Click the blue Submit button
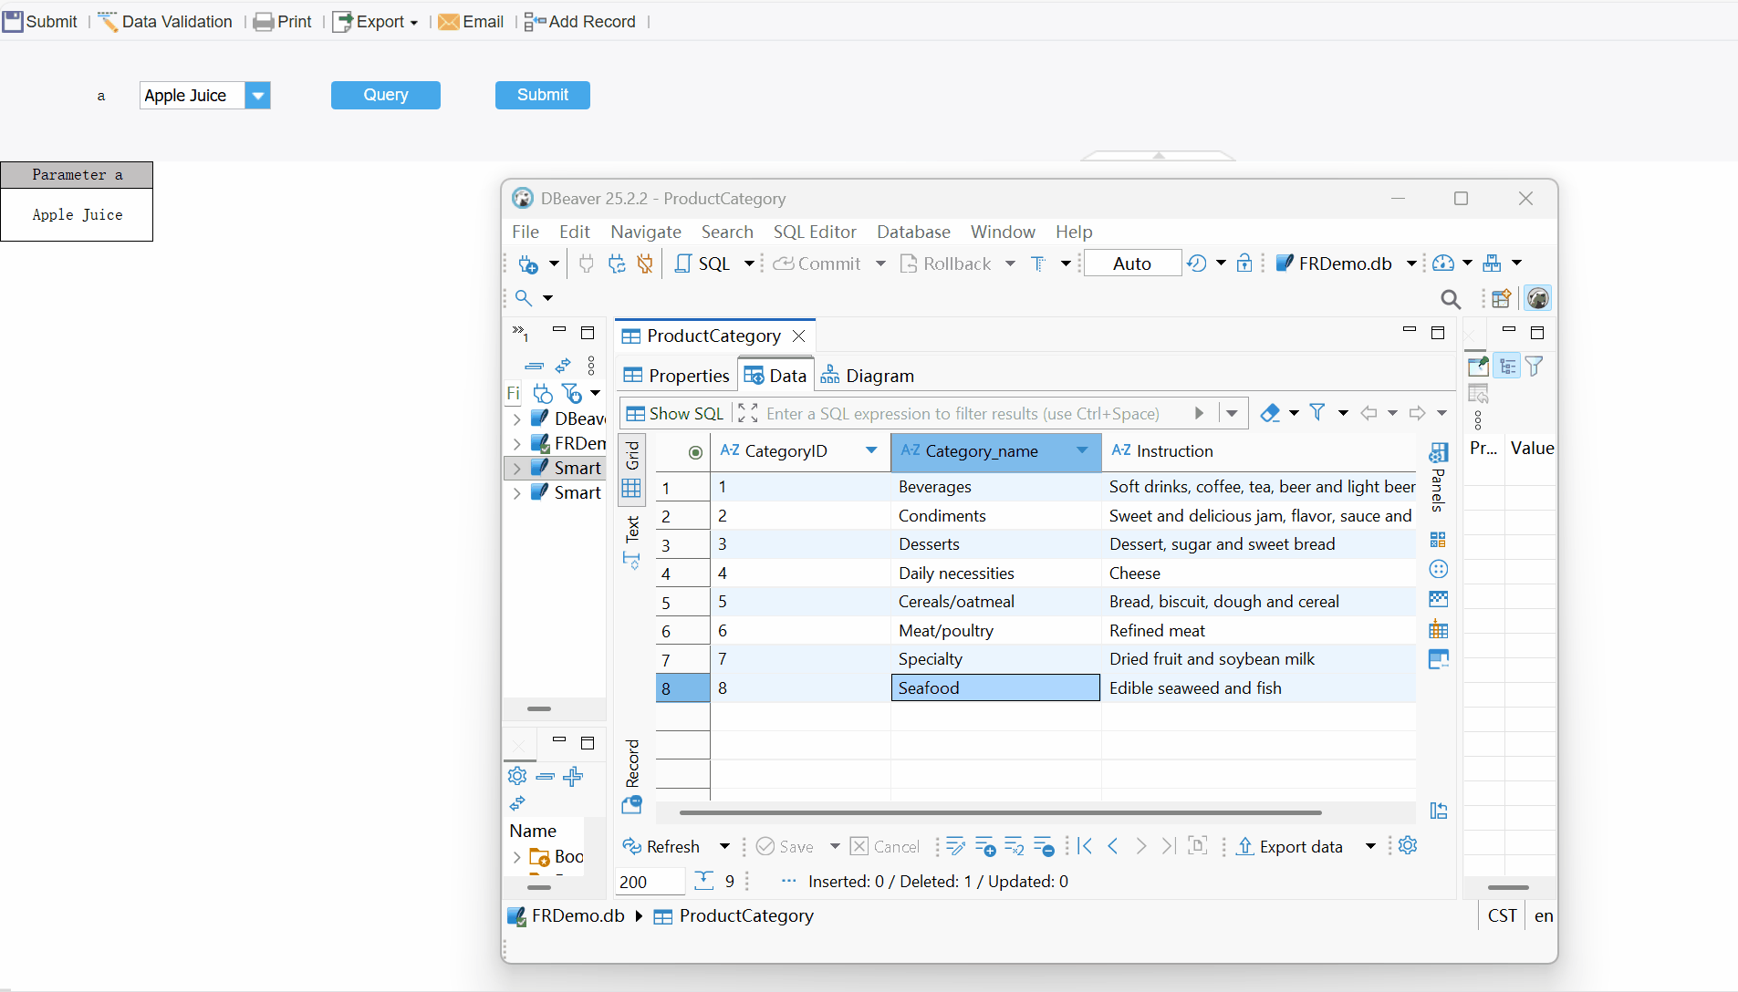Screen dimensions: 1738x992 pos(543,95)
